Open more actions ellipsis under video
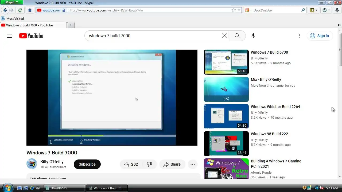 193,164
